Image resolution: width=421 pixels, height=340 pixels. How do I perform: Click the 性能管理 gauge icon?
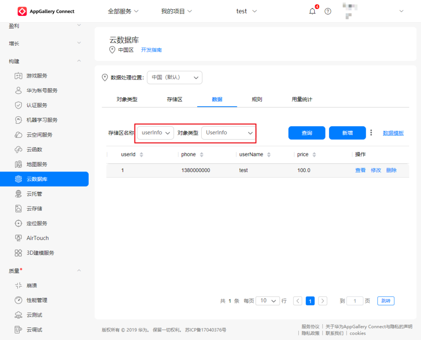click(x=18, y=300)
